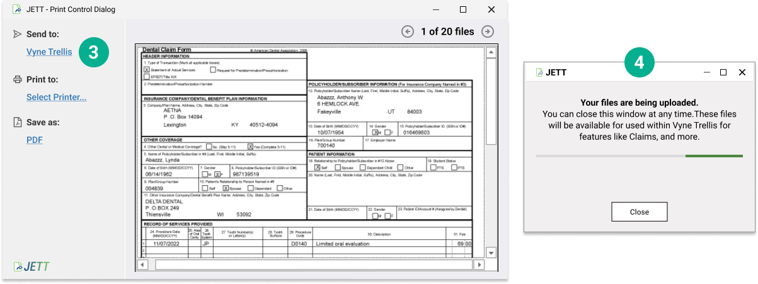This screenshot has width=758, height=284.
Task: Open the Select Printer... link
Action: pyautogui.click(x=56, y=97)
